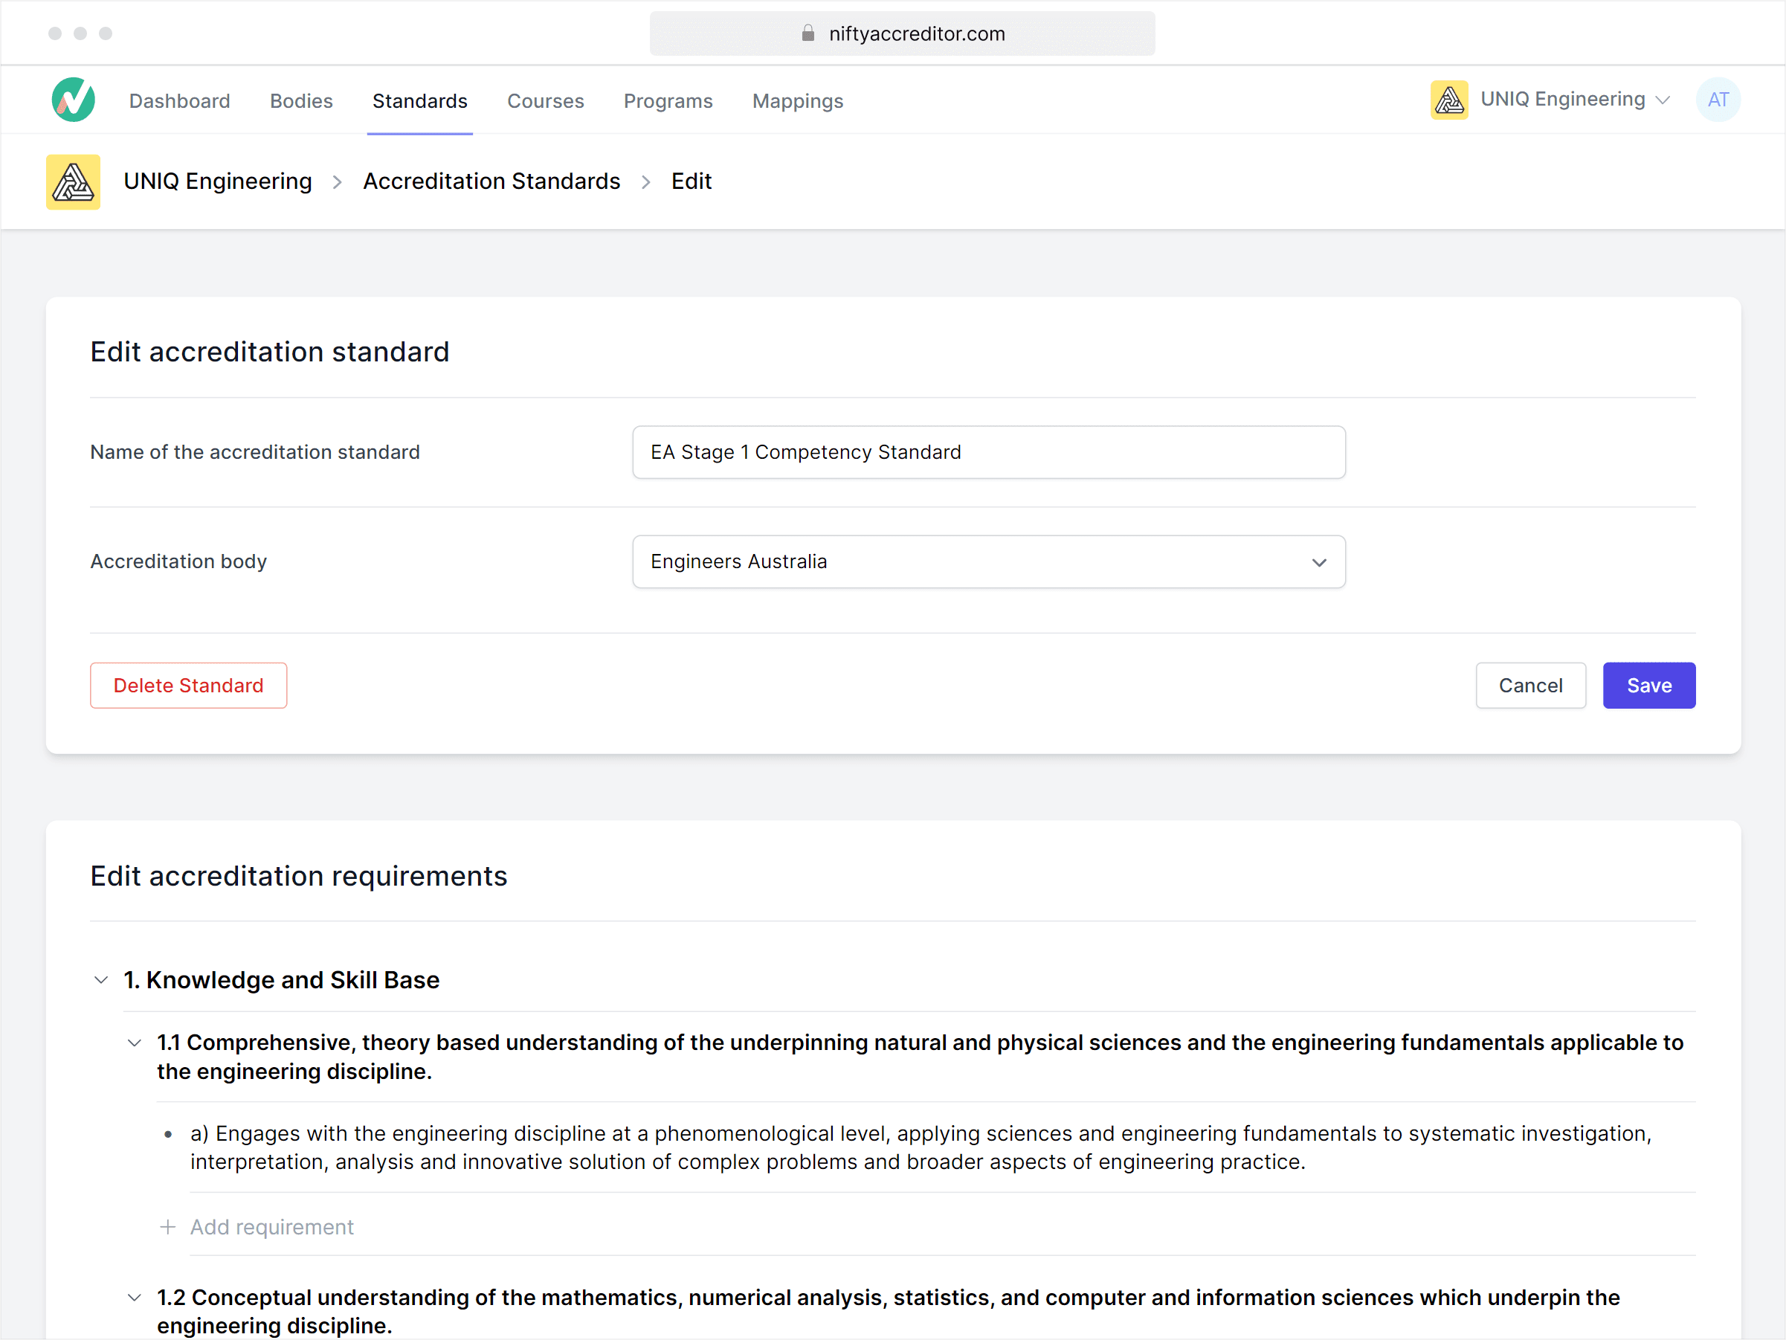
Task: Click the lock icon in address bar
Action: point(807,33)
